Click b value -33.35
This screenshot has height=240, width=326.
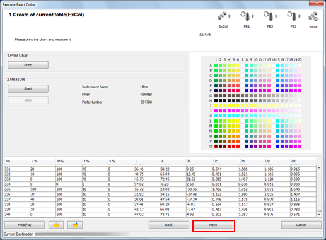[192, 189]
